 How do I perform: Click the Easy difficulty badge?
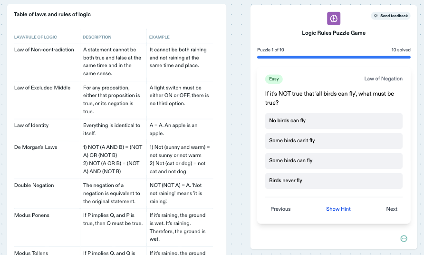pos(274,79)
